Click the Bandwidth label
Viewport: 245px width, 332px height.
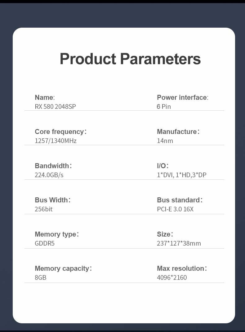(x=53, y=166)
